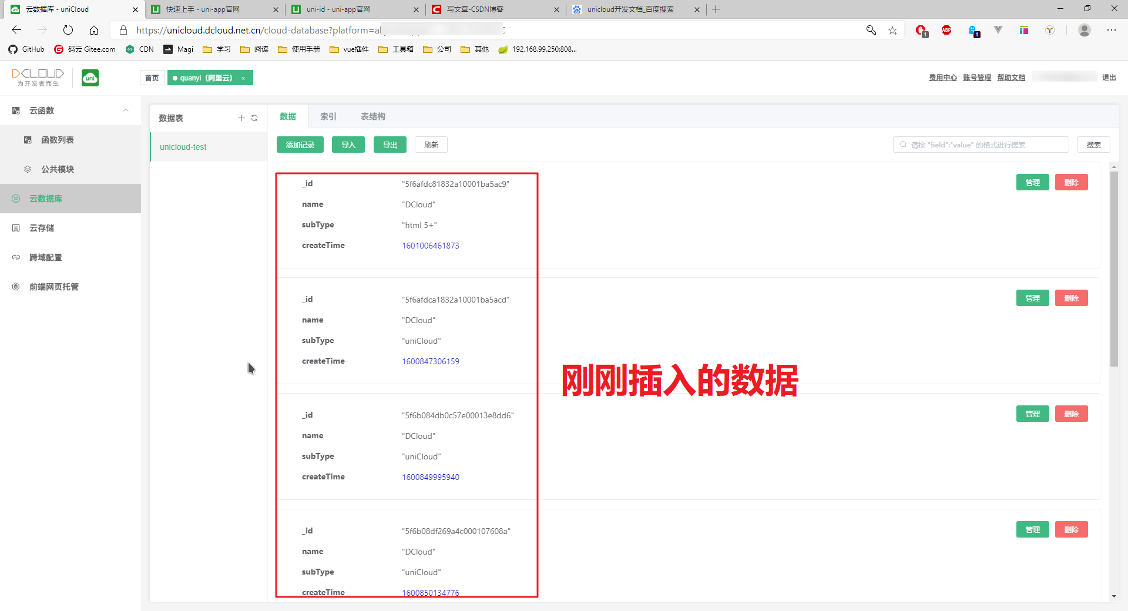1128x611 pixels.
Task: Click createTime value 1601006461873
Action: 431,246
